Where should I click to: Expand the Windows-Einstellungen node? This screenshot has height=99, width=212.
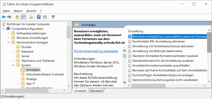[8, 38]
